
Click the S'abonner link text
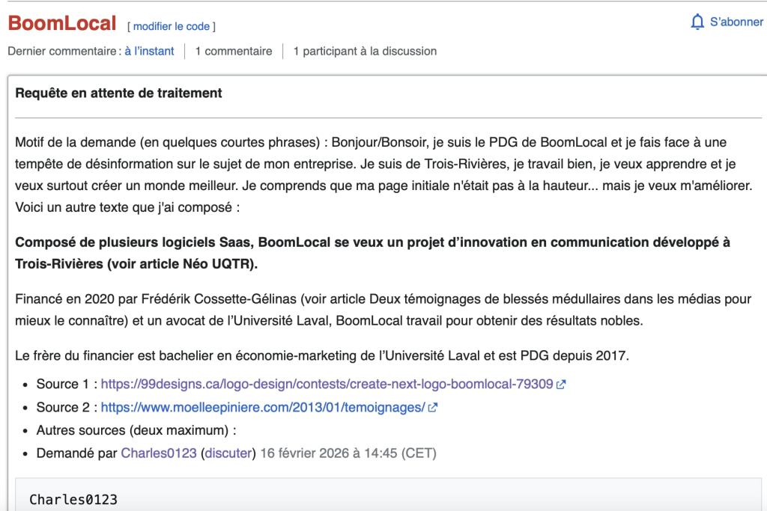(736, 22)
